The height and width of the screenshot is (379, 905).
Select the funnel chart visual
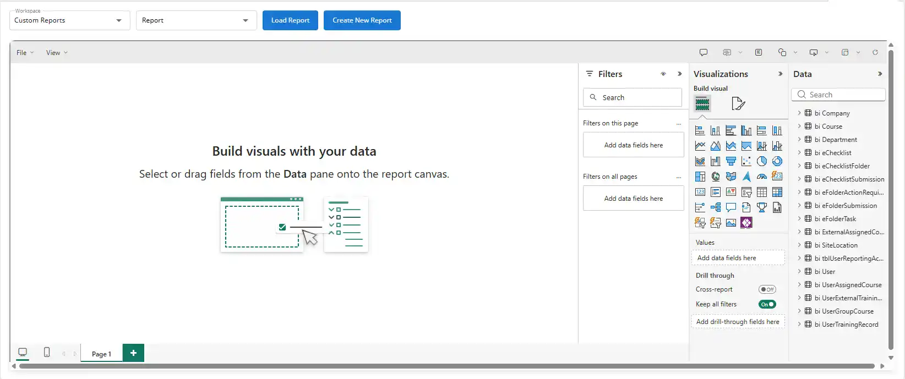pyautogui.click(x=730, y=161)
